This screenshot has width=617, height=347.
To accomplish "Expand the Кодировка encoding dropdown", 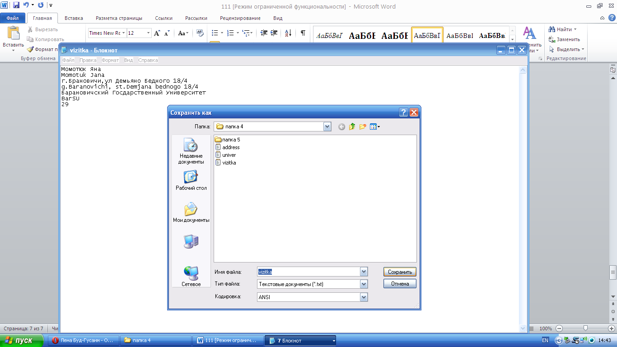I will point(364,297).
